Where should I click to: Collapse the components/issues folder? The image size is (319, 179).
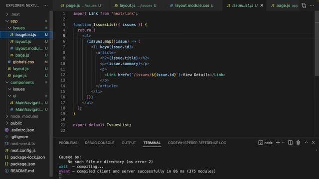pyautogui.click(x=9, y=89)
